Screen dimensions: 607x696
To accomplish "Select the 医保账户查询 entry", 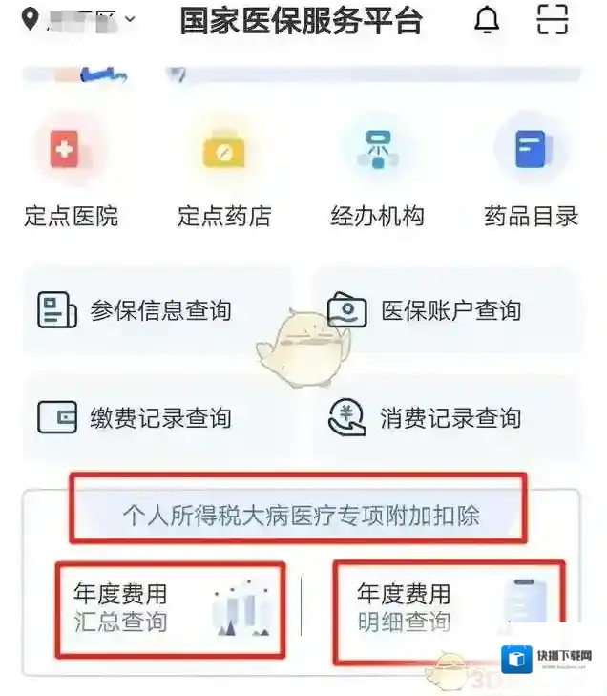I will click(x=449, y=310).
